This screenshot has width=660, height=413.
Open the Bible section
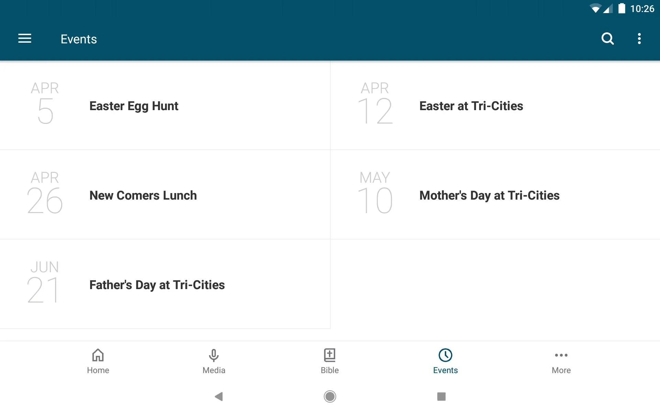pyautogui.click(x=329, y=361)
